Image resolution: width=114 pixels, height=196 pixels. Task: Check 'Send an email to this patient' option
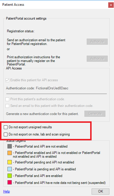(x=7, y=106)
